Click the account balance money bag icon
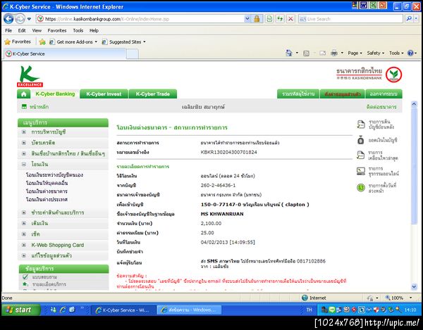Screen dimensions: 423x330 [x=361, y=140]
